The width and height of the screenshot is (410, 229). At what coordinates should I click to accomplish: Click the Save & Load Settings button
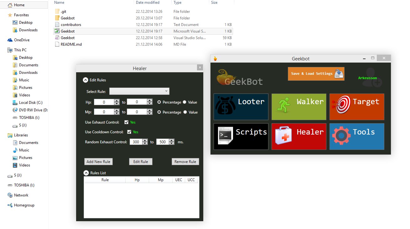[x=316, y=74]
